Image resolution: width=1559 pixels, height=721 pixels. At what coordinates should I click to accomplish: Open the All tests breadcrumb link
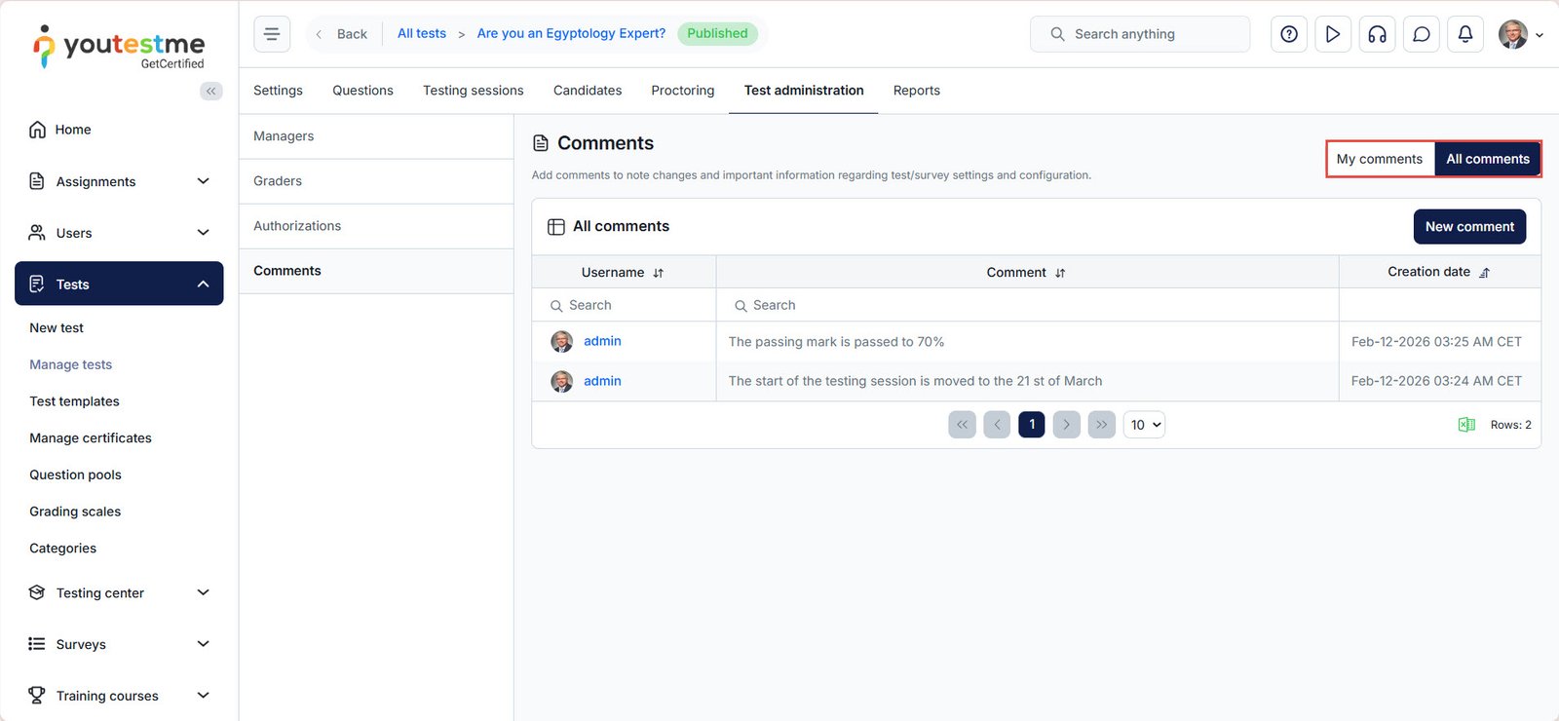pos(421,33)
